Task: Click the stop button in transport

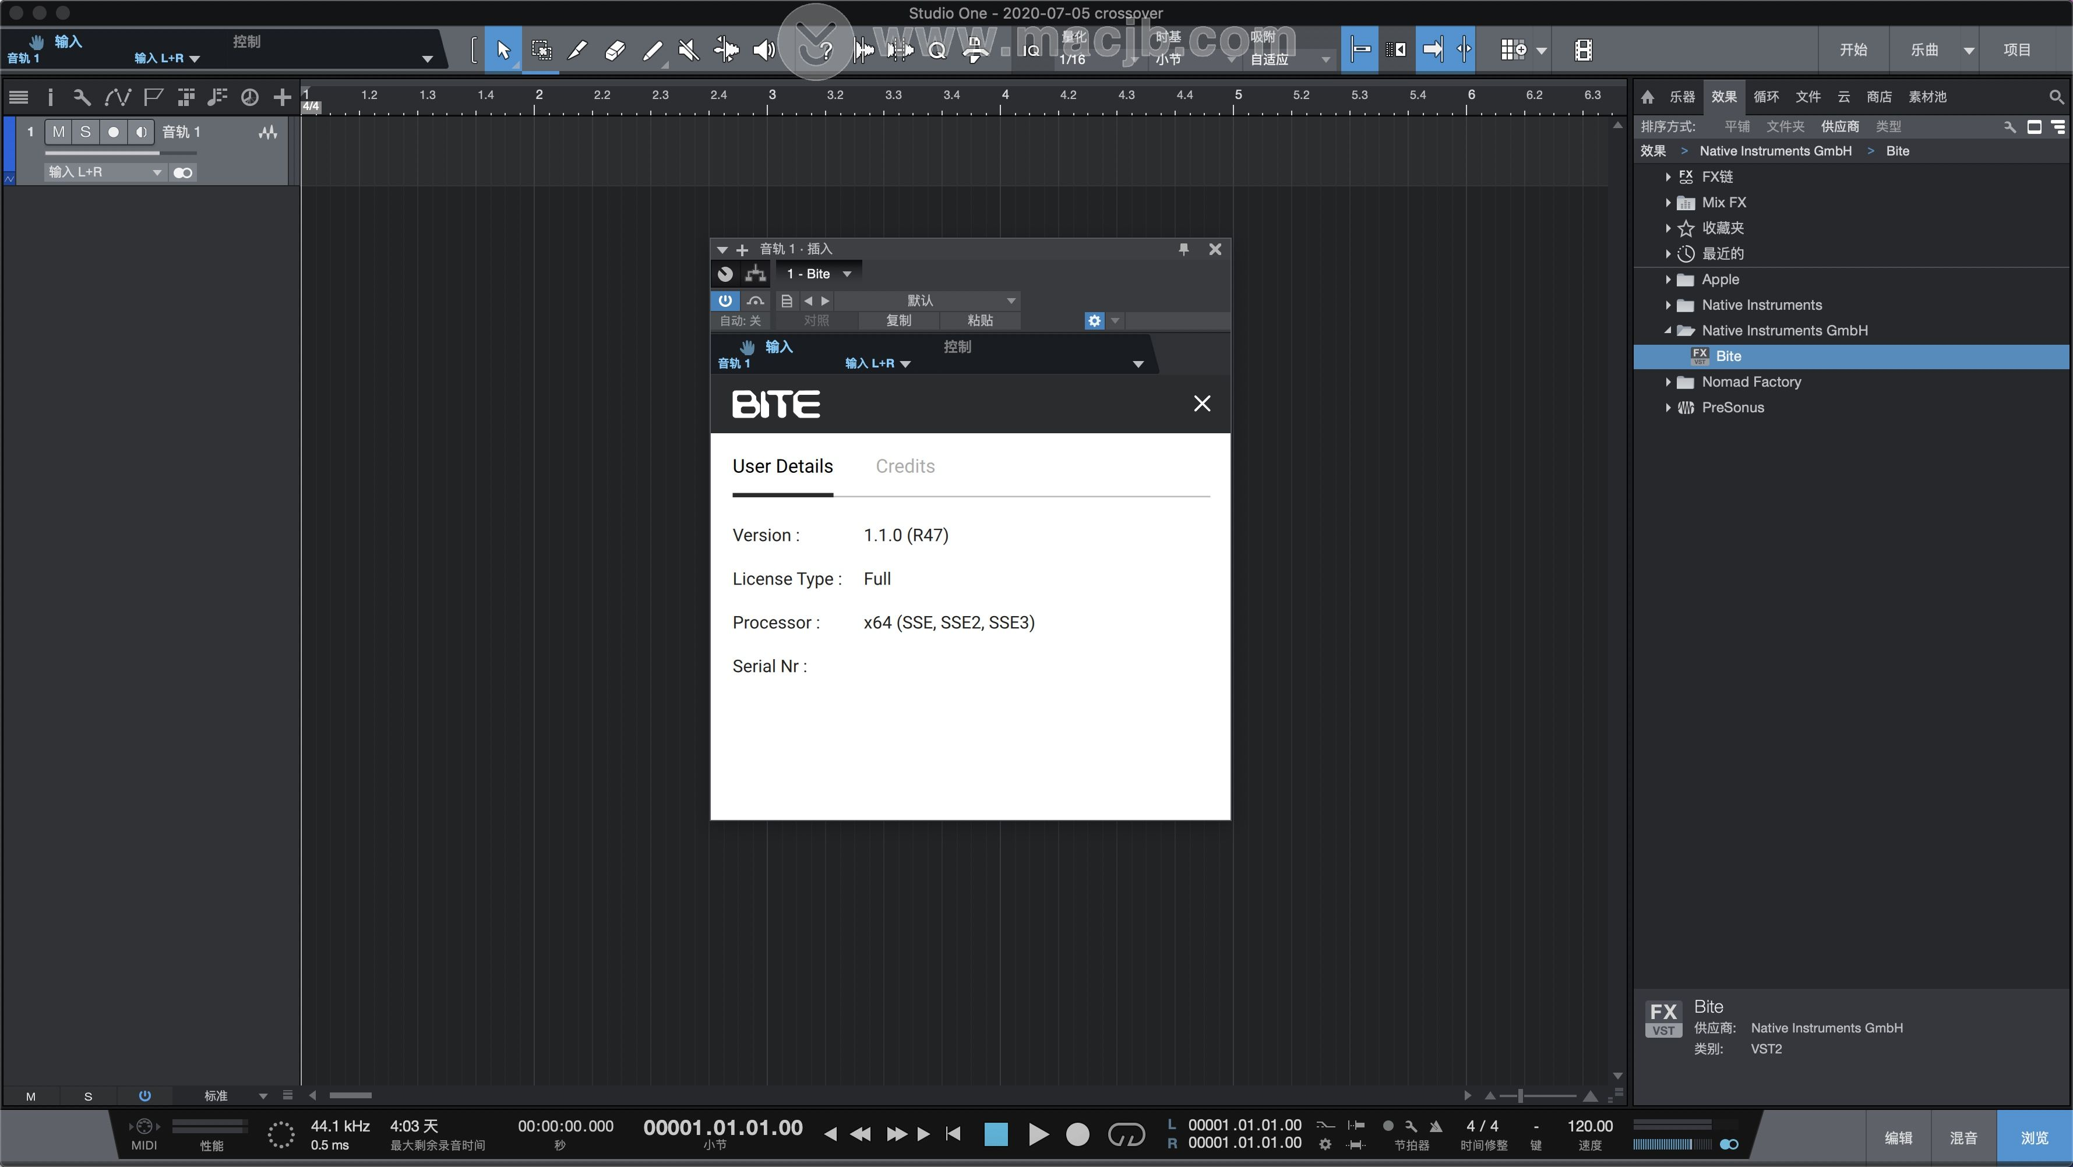Action: pos(996,1134)
